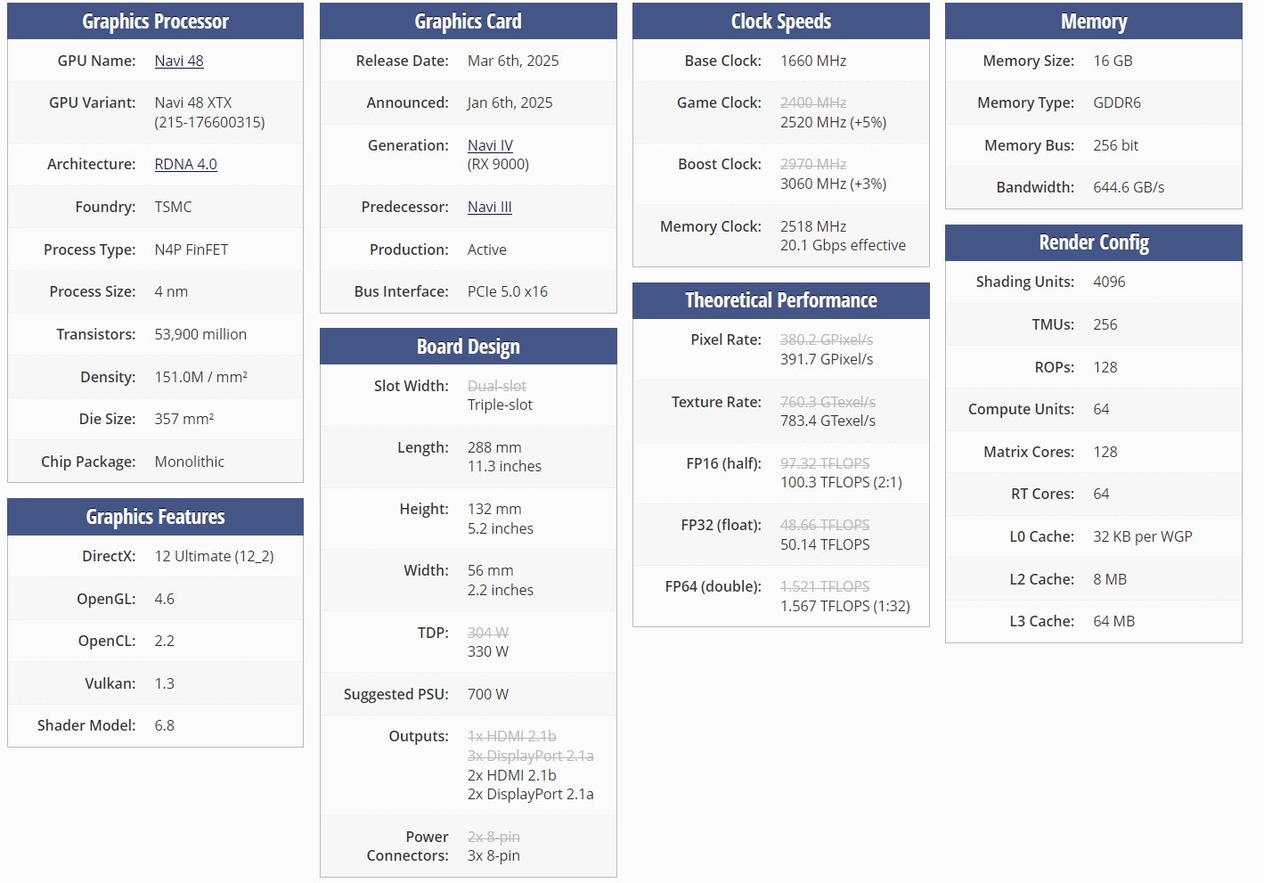
Task: Select the OpenGL 4.6 value
Action: [x=165, y=599]
